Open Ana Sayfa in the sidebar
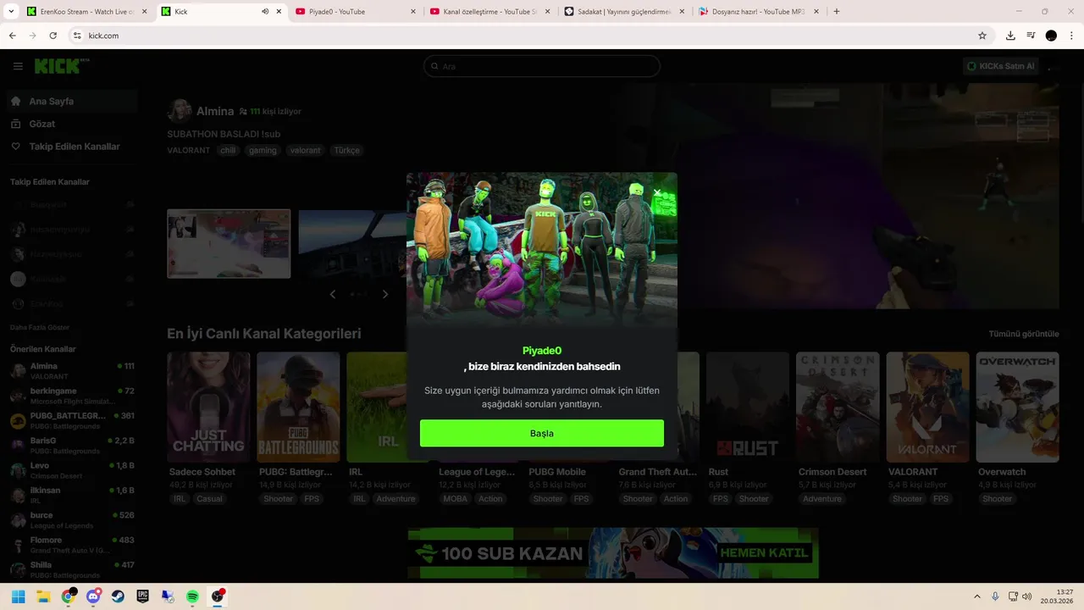1084x610 pixels. pyautogui.click(x=71, y=101)
